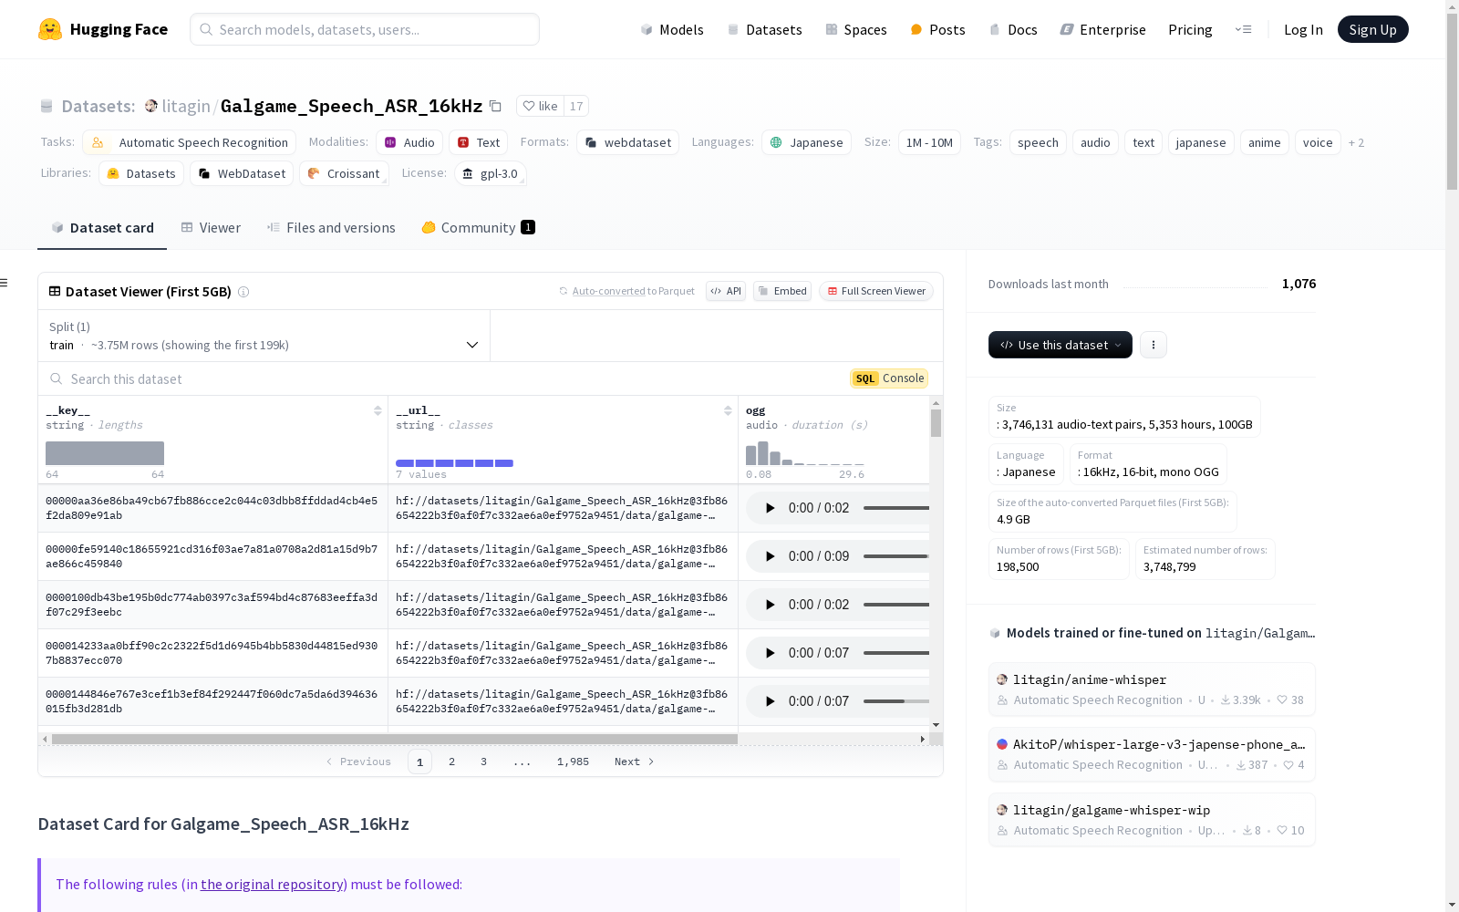Image resolution: width=1459 pixels, height=912 pixels.
Task: Click the info icon beside Dataset Viewer title
Action: [x=243, y=292]
